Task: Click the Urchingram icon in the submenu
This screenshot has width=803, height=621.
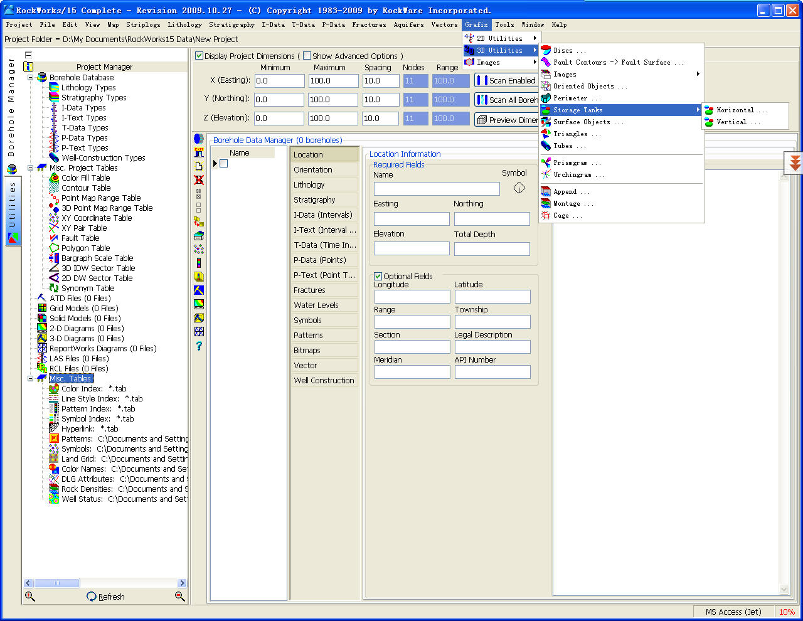Action: pyautogui.click(x=546, y=174)
